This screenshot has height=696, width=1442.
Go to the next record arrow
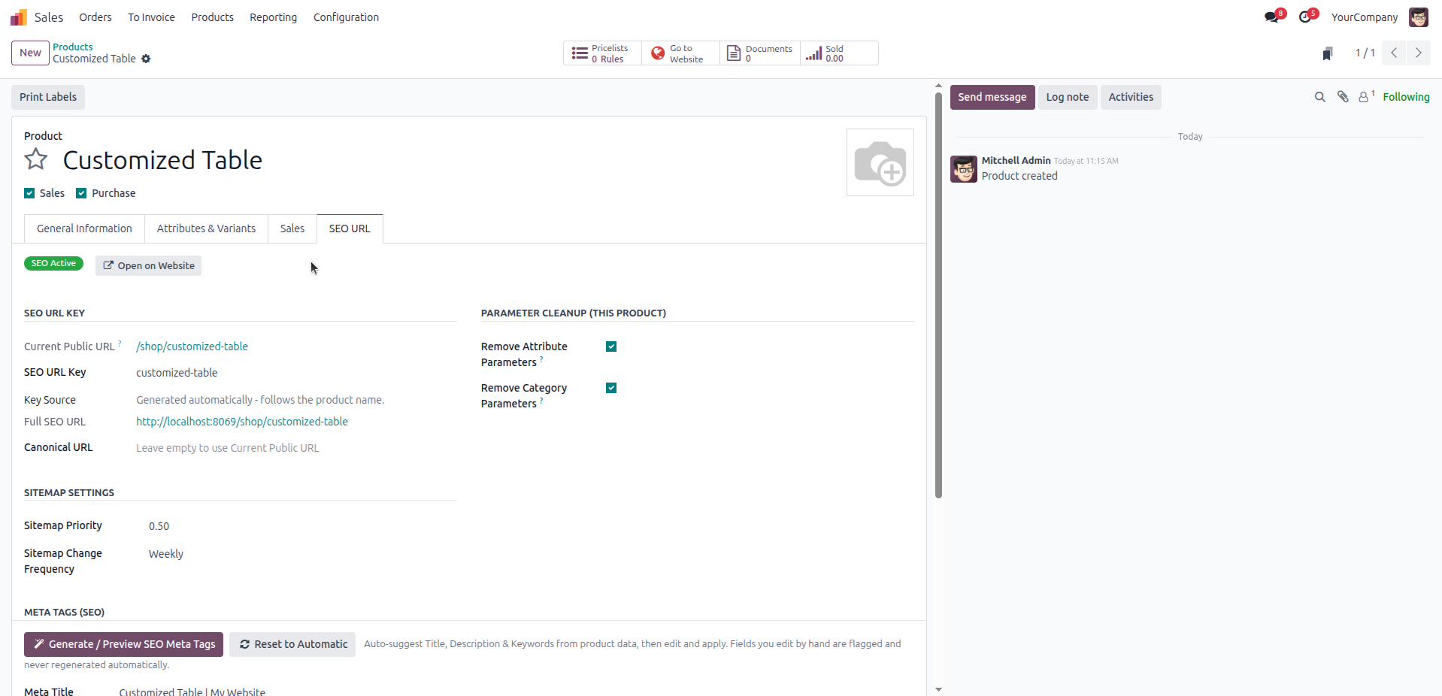point(1419,53)
